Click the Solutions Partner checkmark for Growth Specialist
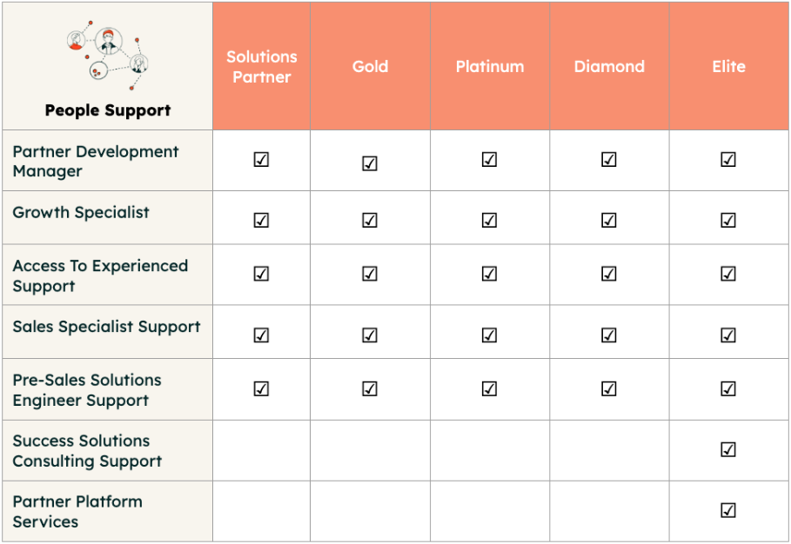791x544 pixels. pos(261,220)
